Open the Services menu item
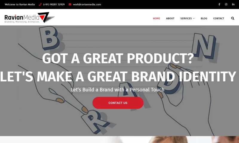 186,18
